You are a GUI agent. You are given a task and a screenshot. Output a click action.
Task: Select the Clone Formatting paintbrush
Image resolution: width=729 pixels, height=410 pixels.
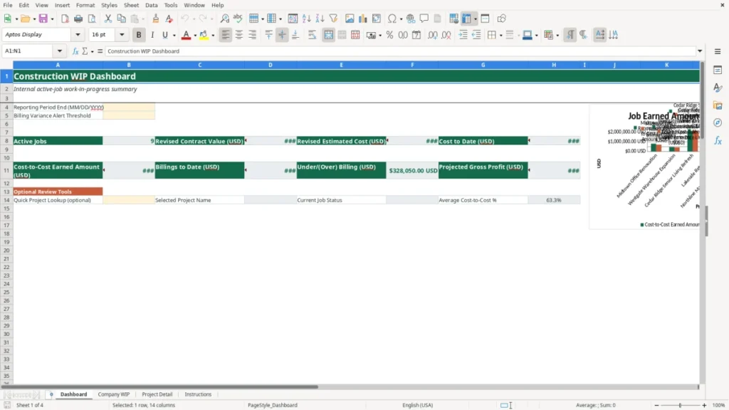click(156, 19)
